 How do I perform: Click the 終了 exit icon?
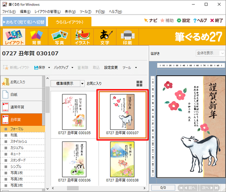point(217,20)
